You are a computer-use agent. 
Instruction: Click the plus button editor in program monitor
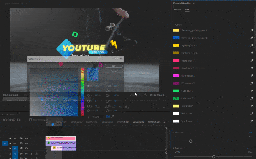pyautogui.click(x=164, y=108)
